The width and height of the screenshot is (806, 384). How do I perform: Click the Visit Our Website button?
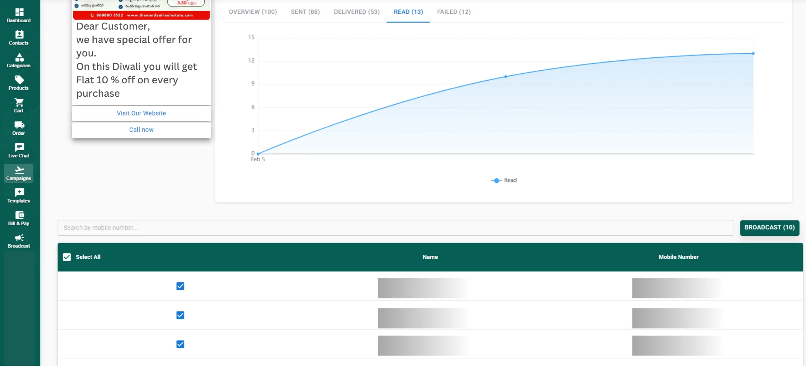[x=142, y=113]
